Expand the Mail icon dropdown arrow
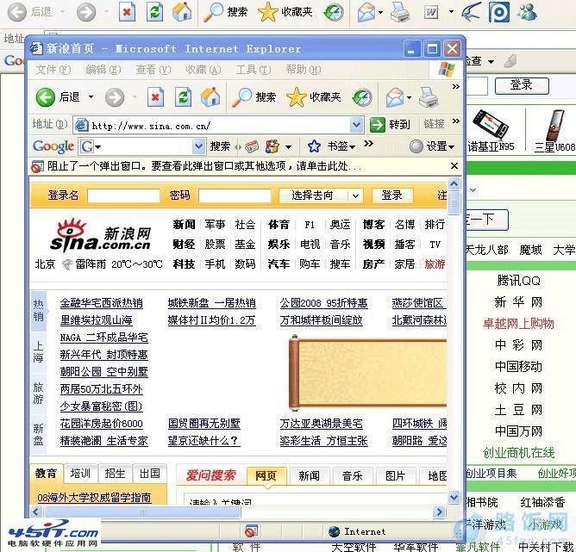The image size is (576, 552). (x=410, y=97)
